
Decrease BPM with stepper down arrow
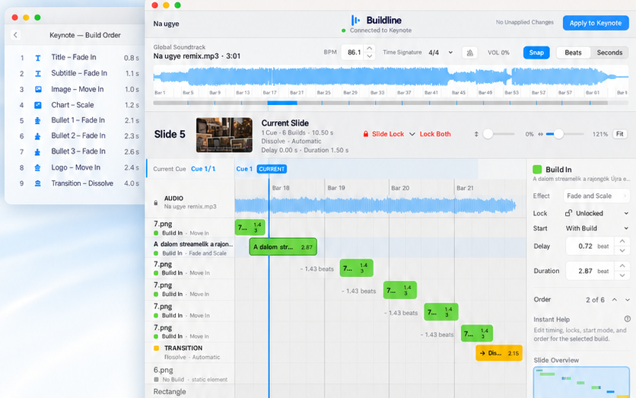(369, 56)
